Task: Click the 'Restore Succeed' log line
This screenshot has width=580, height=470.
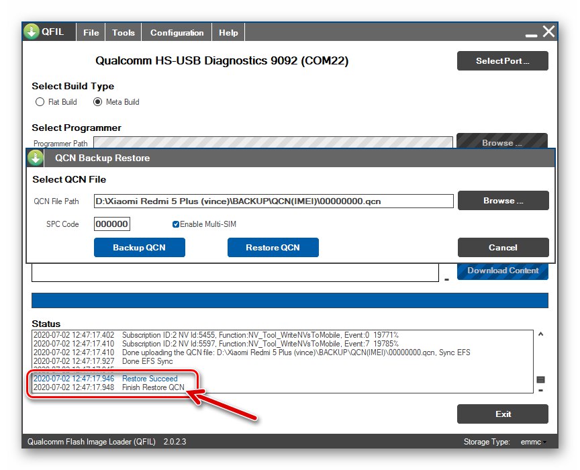Action: (x=105, y=379)
